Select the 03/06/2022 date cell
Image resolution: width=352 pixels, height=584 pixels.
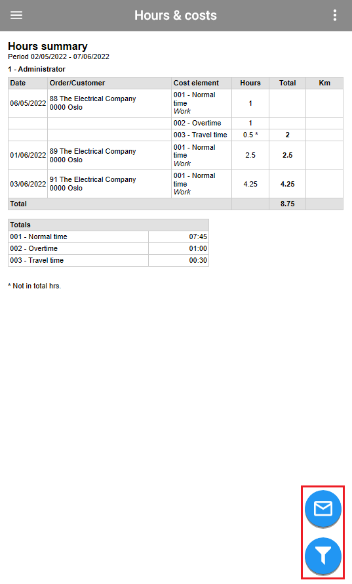tap(28, 184)
